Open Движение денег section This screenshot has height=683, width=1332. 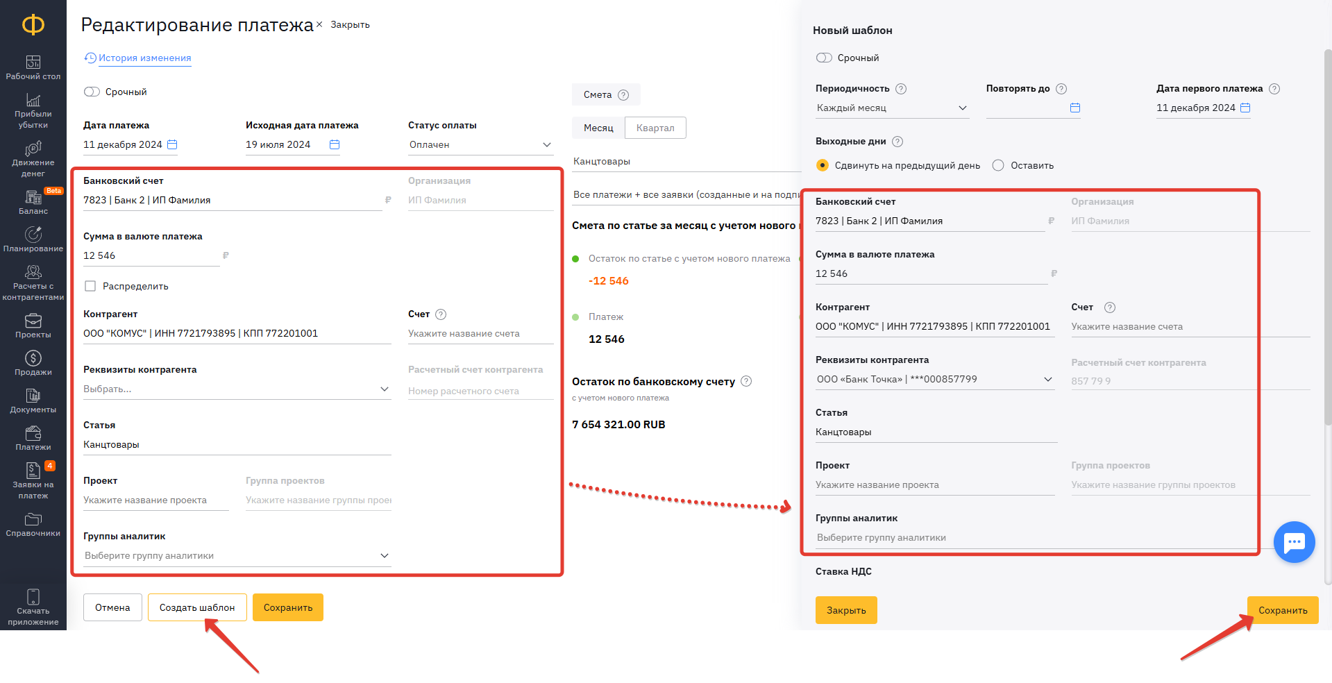[x=33, y=159]
